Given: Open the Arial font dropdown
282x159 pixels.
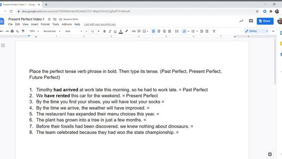Looking at the screenshot, I should coord(74,31).
